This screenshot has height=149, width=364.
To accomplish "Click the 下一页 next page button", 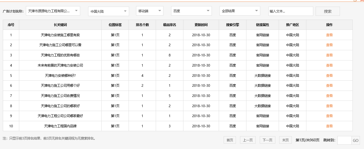I will click(267, 140).
